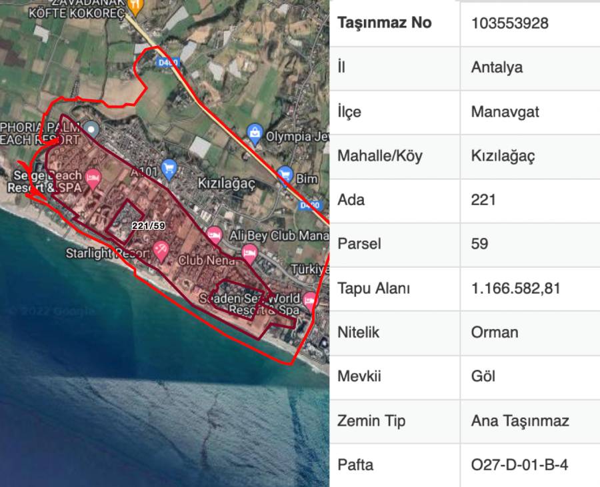
Task: Click the İlçe value Manavgat
Action: point(505,112)
